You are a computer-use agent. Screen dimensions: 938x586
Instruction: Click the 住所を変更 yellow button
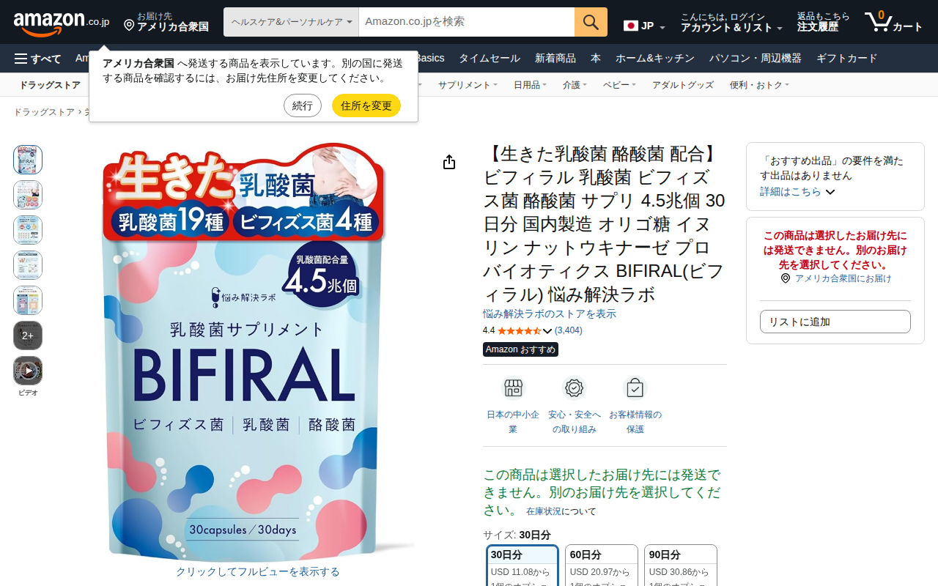coord(366,105)
